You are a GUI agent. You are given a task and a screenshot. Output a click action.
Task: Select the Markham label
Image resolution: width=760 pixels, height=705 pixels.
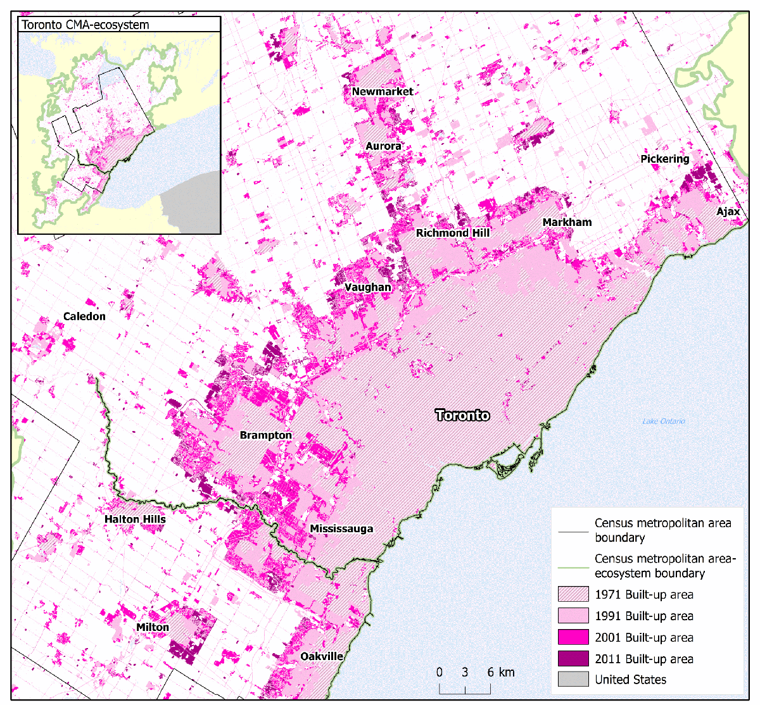point(567,222)
